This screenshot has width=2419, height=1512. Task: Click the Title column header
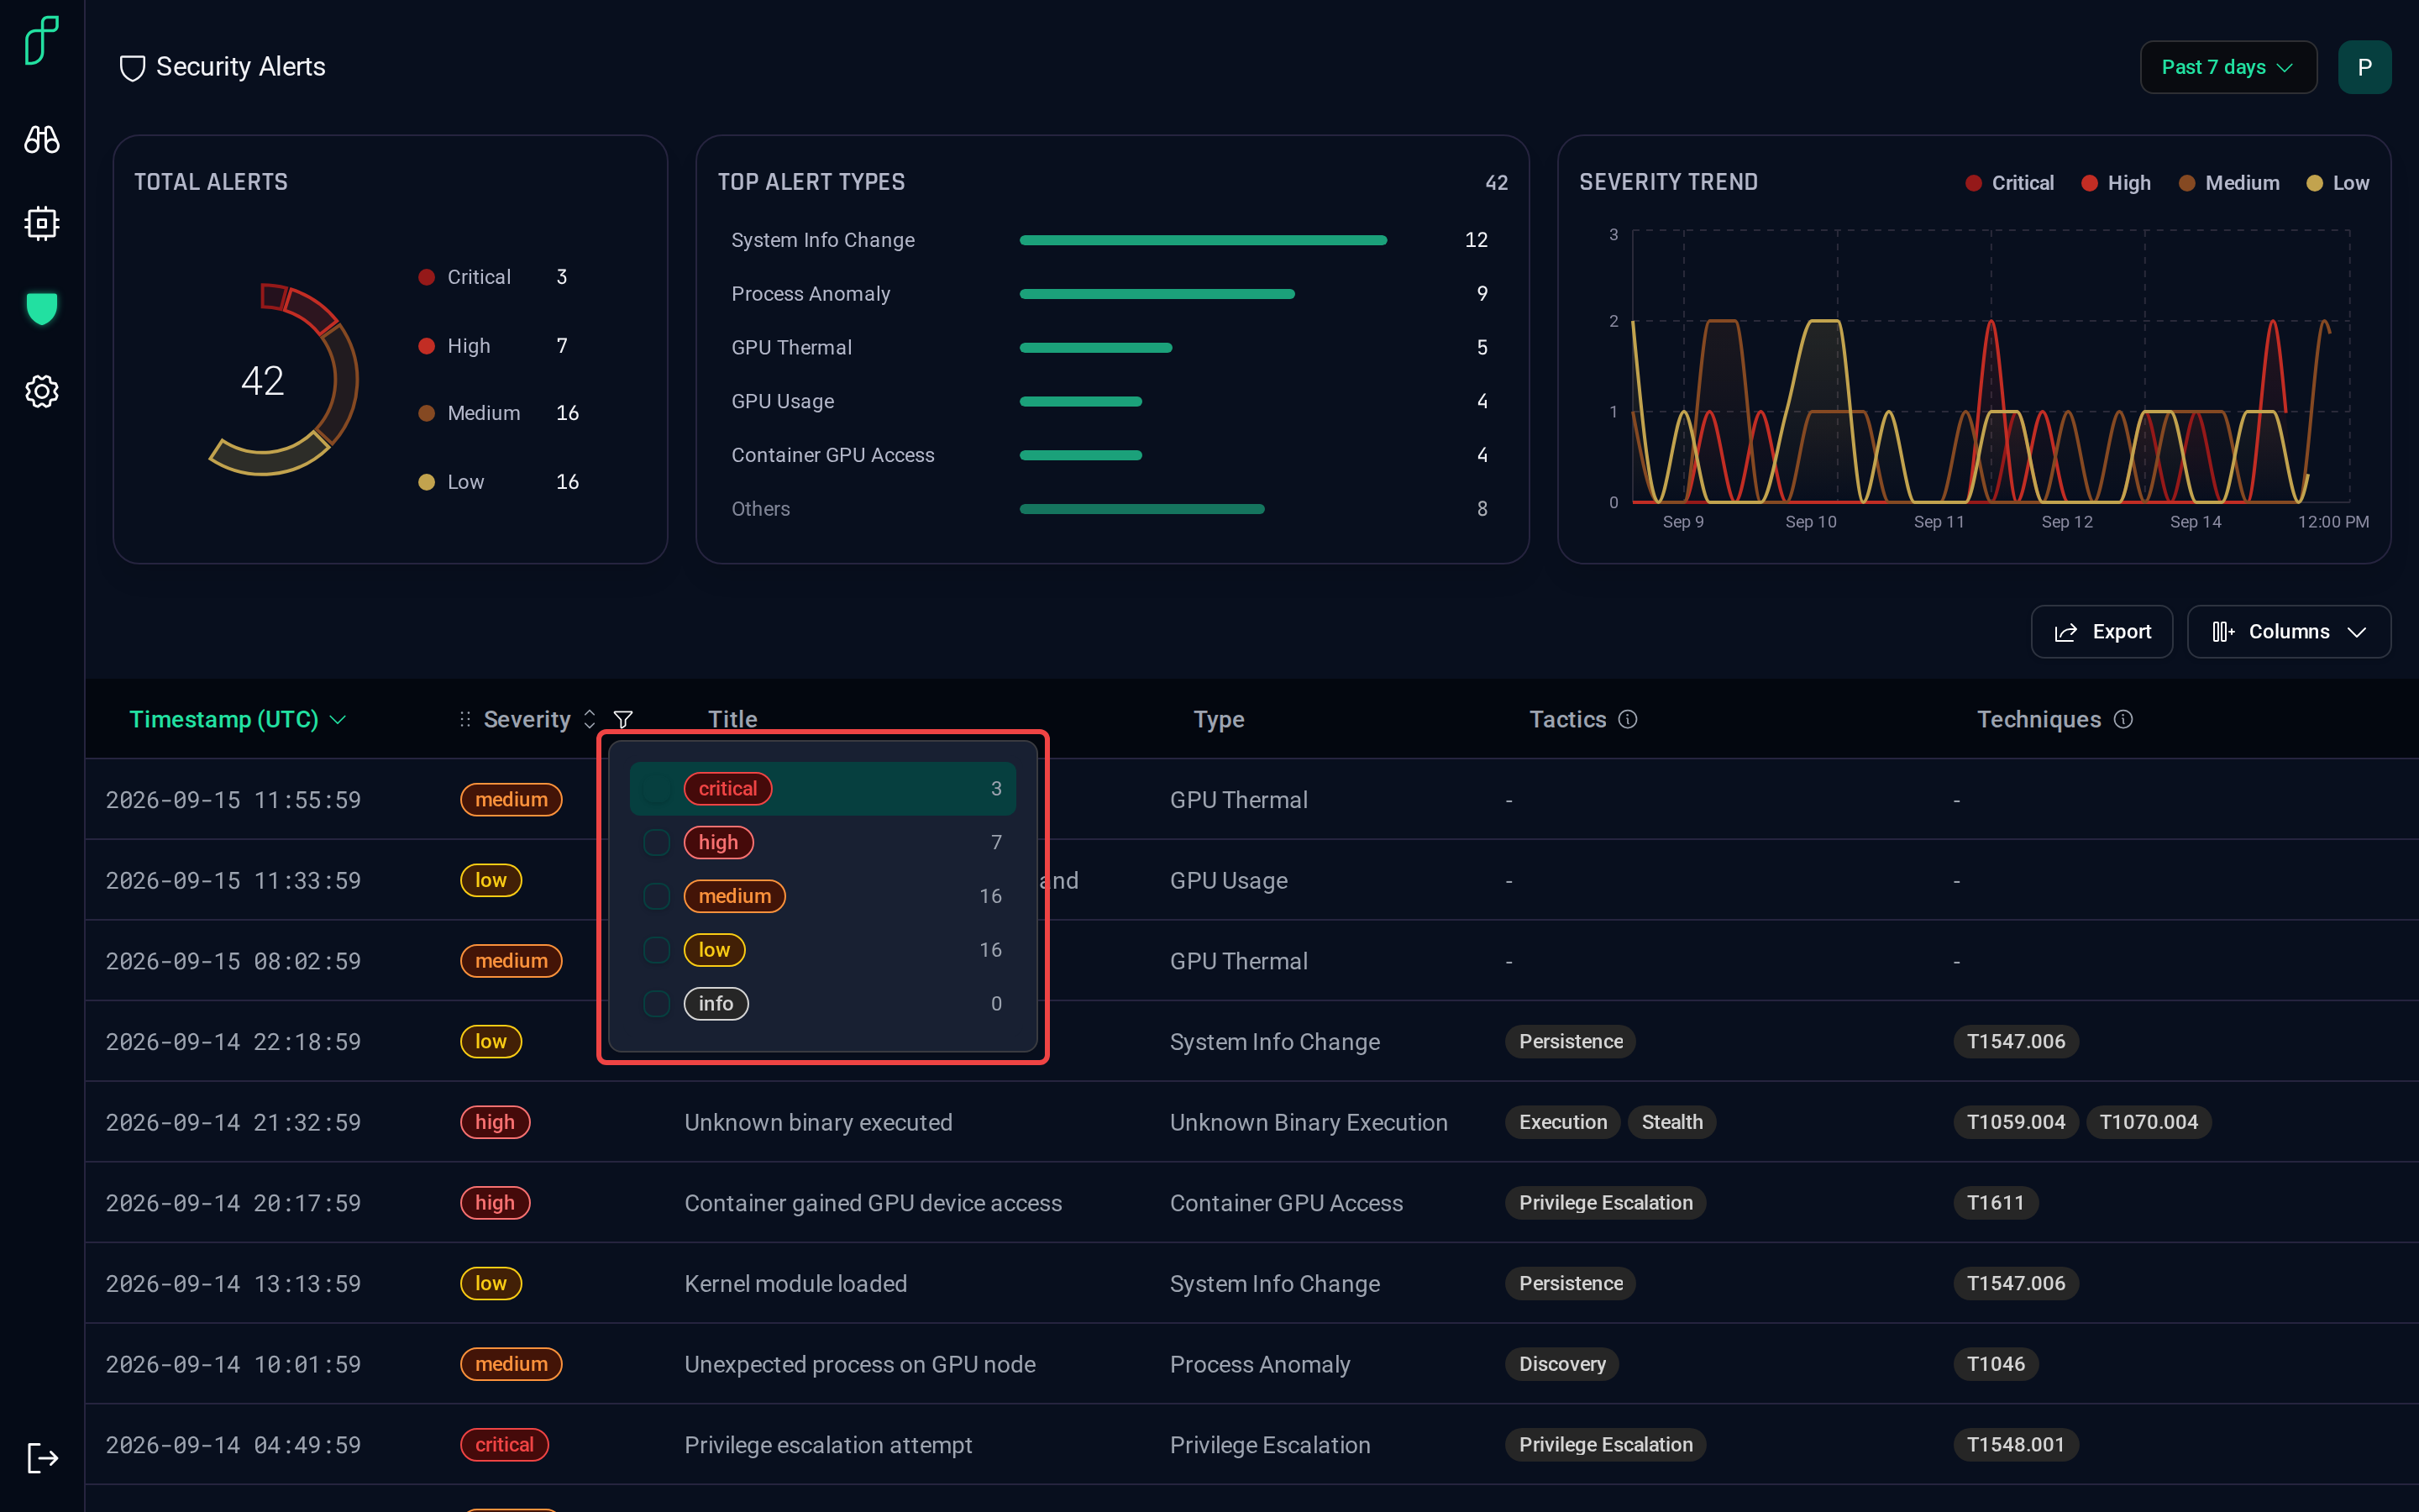click(x=732, y=719)
